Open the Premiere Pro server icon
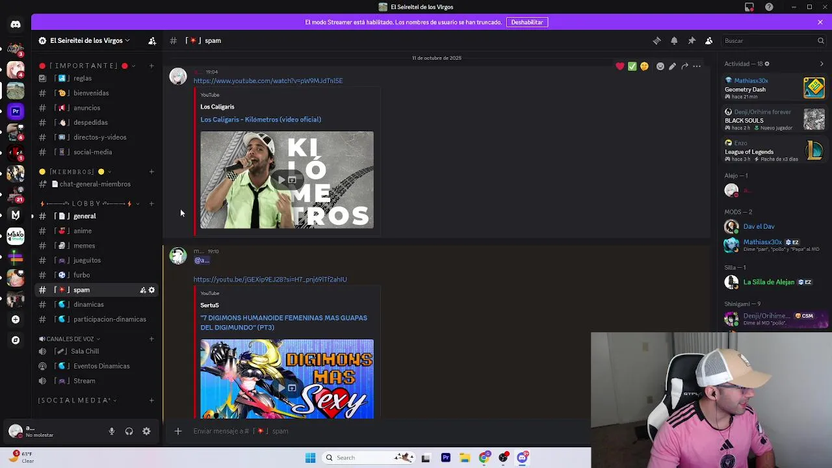 pos(16,111)
